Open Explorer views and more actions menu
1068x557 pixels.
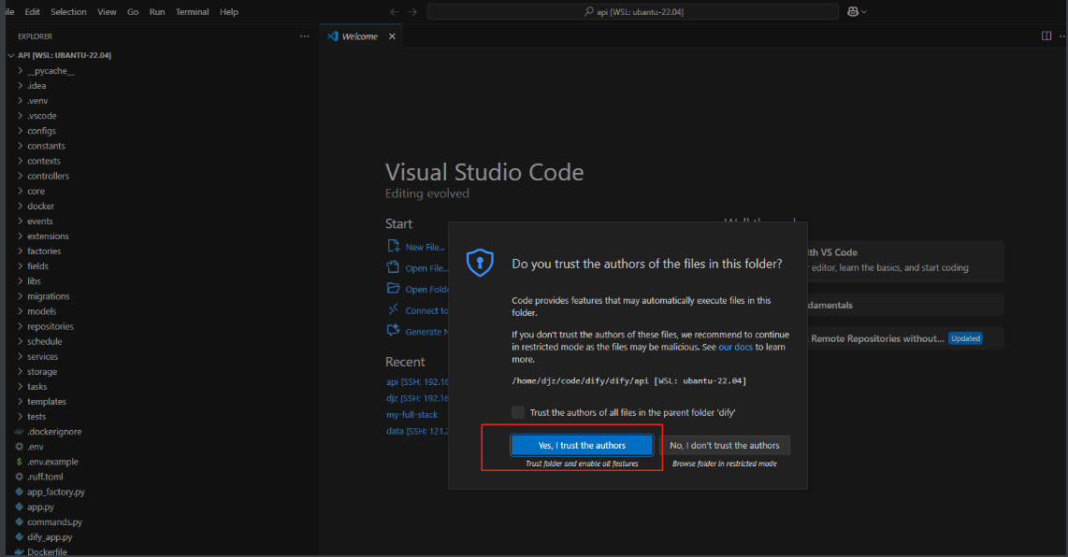[x=305, y=36]
